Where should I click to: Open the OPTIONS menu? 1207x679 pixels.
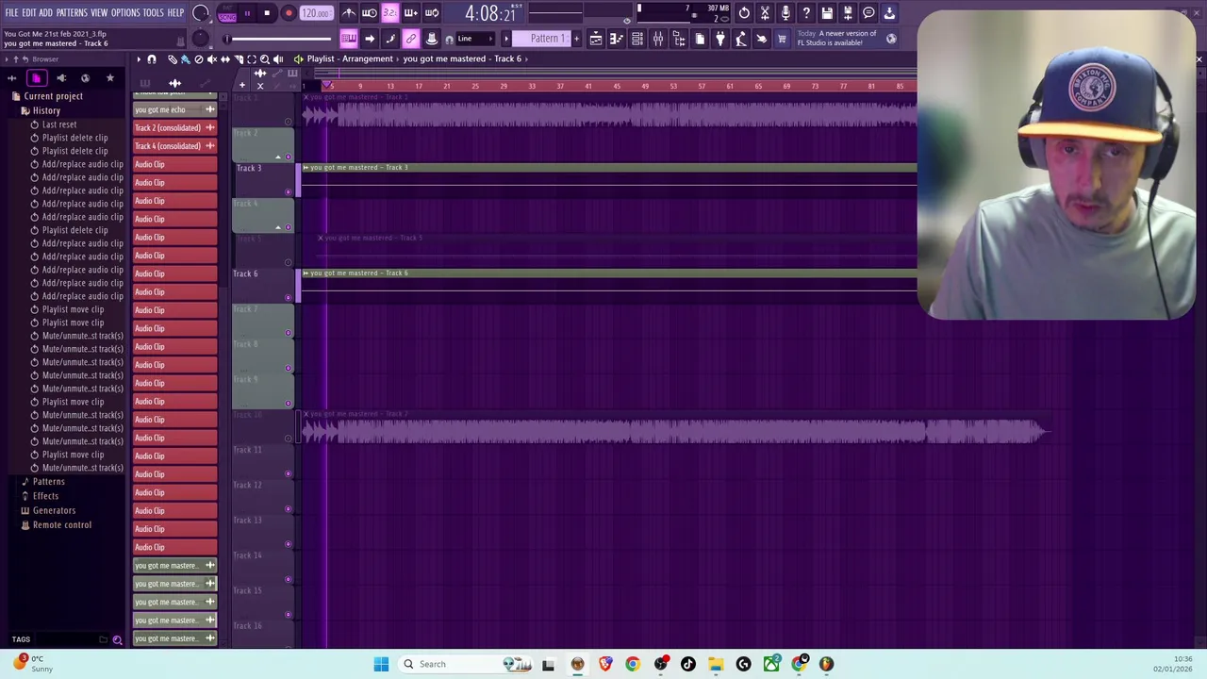coord(125,12)
